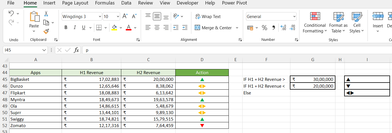Open Conditional Formatting menu

pos(315,23)
